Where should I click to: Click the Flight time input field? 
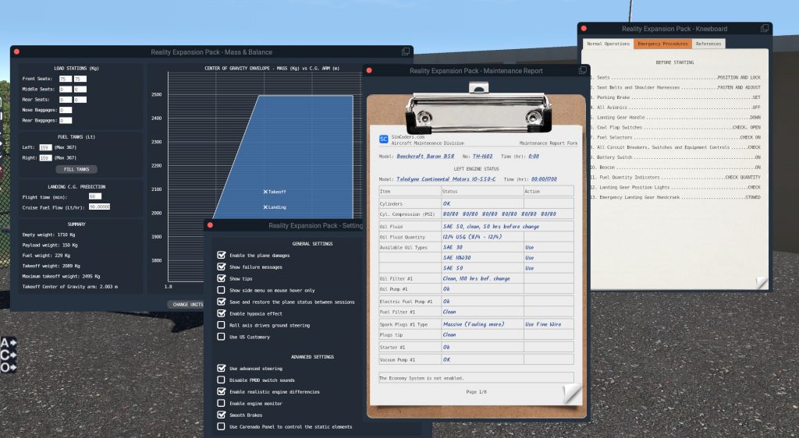(95, 196)
